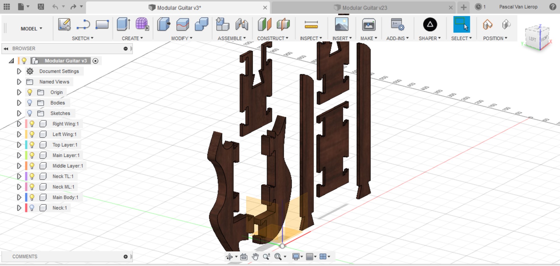The width and height of the screenshot is (560, 266).
Task: Start a new sketch with Create Sketch icon
Action: [x=64, y=24]
